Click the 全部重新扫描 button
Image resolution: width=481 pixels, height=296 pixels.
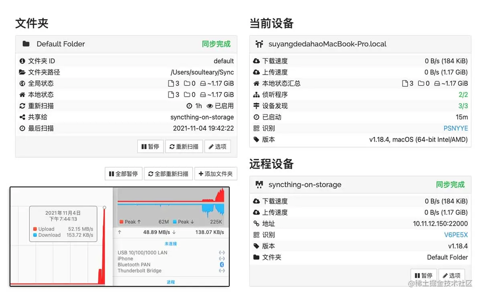pyautogui.click(x=168, y=173)
